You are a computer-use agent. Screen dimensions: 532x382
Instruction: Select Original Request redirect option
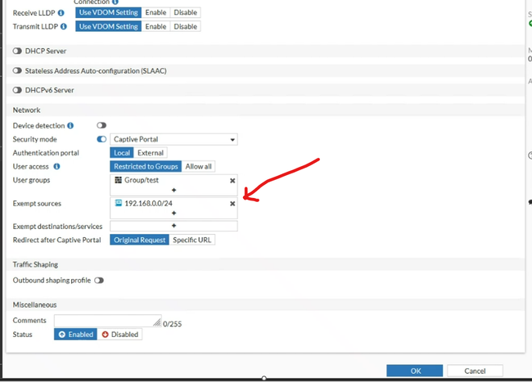tap(139, 240)
